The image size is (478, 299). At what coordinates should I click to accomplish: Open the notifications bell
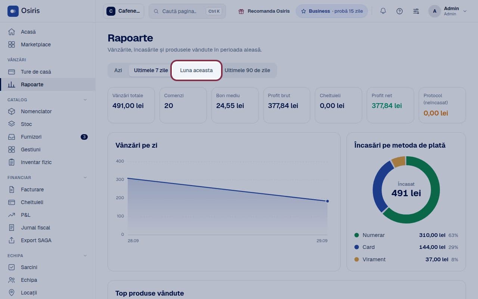click(x=383, y=11)
